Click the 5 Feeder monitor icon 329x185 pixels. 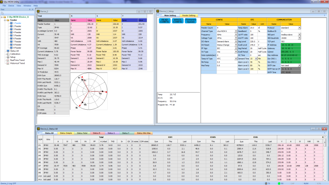11,35
